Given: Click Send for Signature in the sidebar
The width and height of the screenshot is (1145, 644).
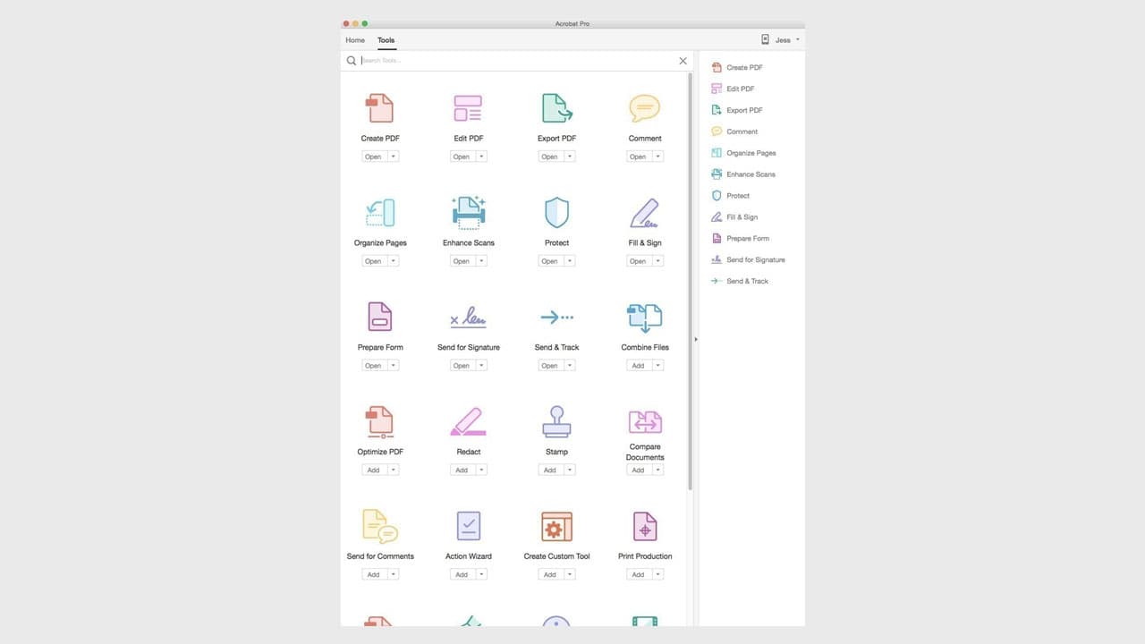Looking at the screenshot, I should [x=756, y=259].
